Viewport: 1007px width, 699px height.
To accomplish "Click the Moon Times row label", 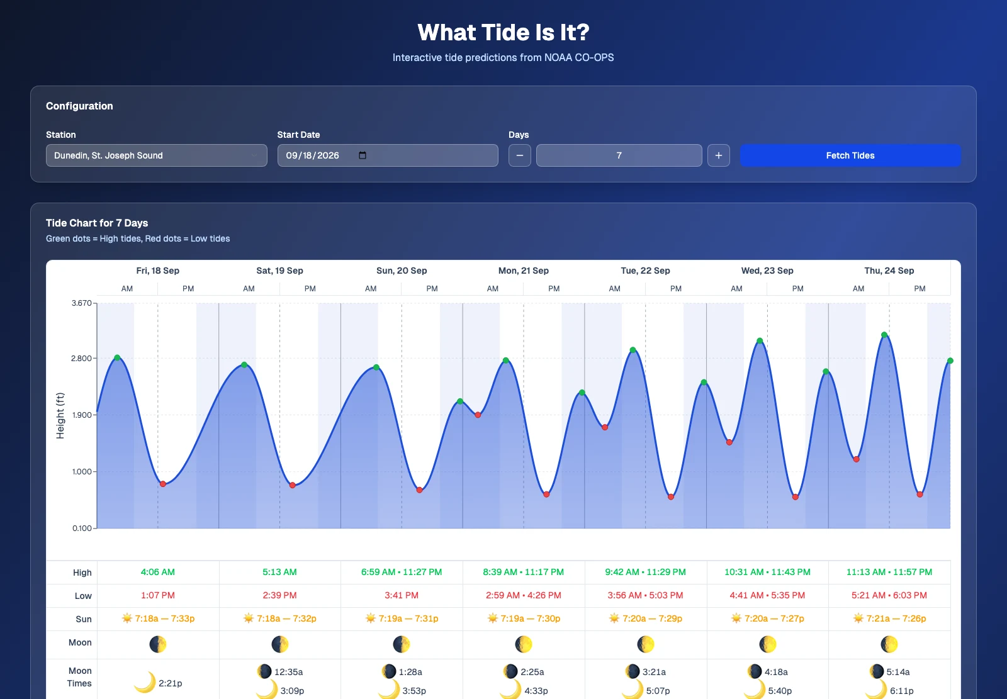I will pyautogui.click(x=80, y=677).
